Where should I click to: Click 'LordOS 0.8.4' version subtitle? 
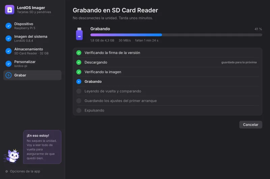pos(24,41)
